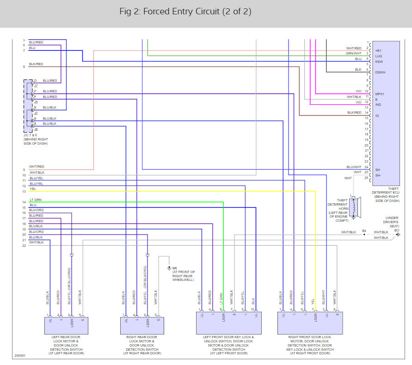Click the 'KSW' terminal label on ECU

[x=379, y=62]
